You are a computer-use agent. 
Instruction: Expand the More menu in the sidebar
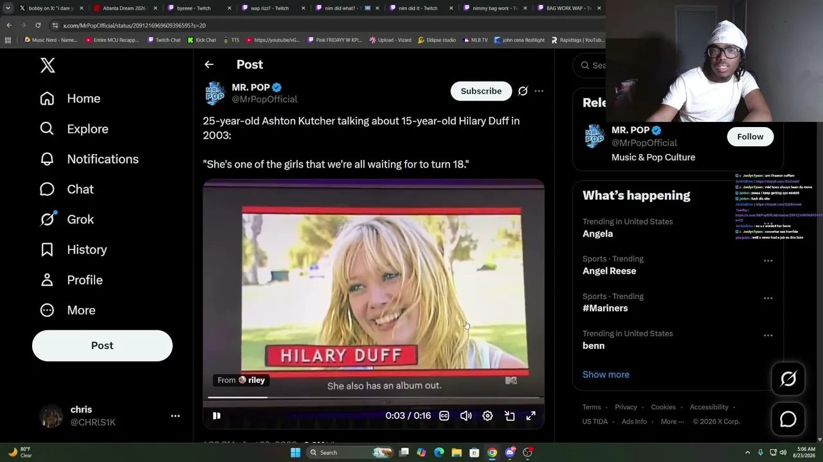pyautogui.click(x=68, y=310)
